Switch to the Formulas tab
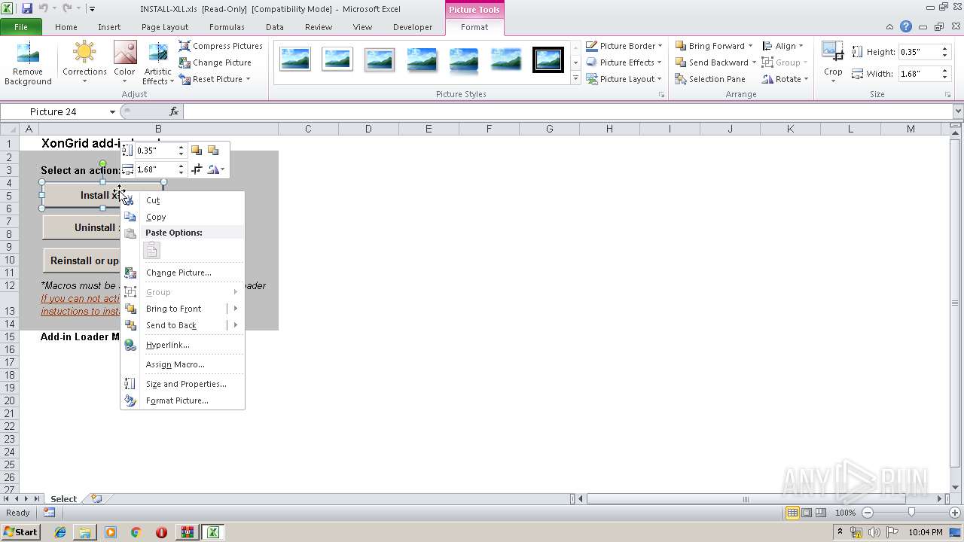This screenshot has height=542, width=964. pyautogui.click(x=227, y=27)
